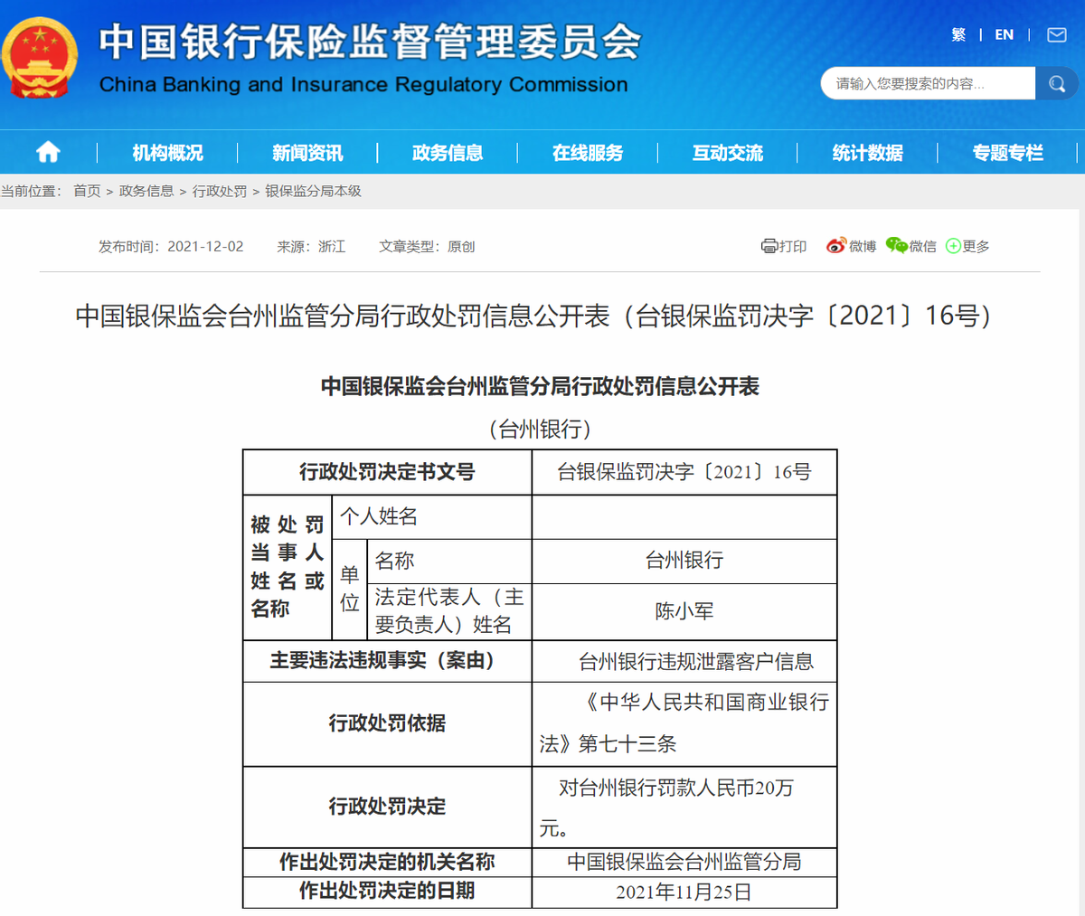Click cell 台州银行违规泄露客户信息
1085x916 pixels.
pyautogui.click(x=684, y=661)
